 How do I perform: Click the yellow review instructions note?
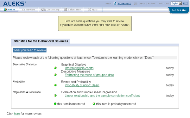point(95,23)
